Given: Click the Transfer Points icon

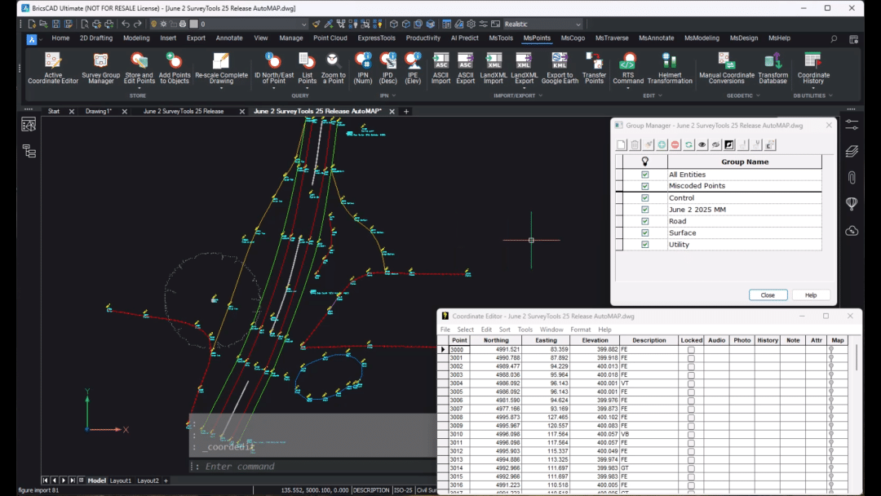Looking at the screenshot, I should pyautogui.click(x=594, y=62).
